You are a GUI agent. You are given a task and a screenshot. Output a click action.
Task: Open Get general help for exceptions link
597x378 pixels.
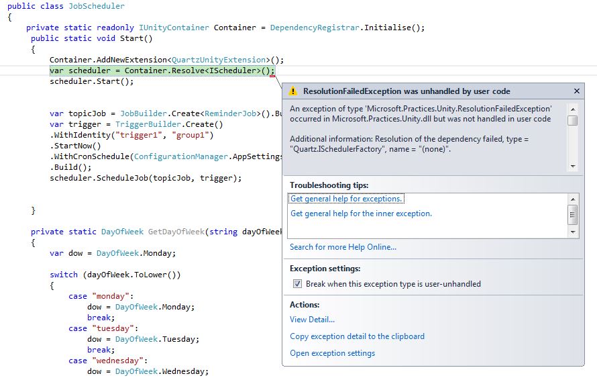click(346, 199)
